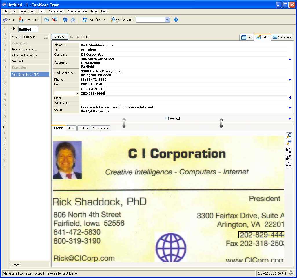Switch to the List view tab
This screenshot has height=278, width=297.
tap(247, 37)
